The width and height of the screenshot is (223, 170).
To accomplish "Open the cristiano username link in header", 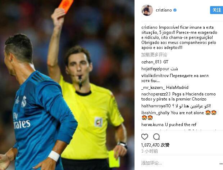I will [164, 10].
